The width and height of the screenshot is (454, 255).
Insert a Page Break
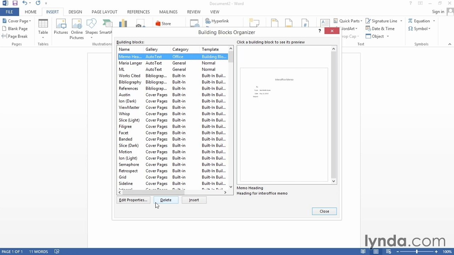[x=15, y=36]
